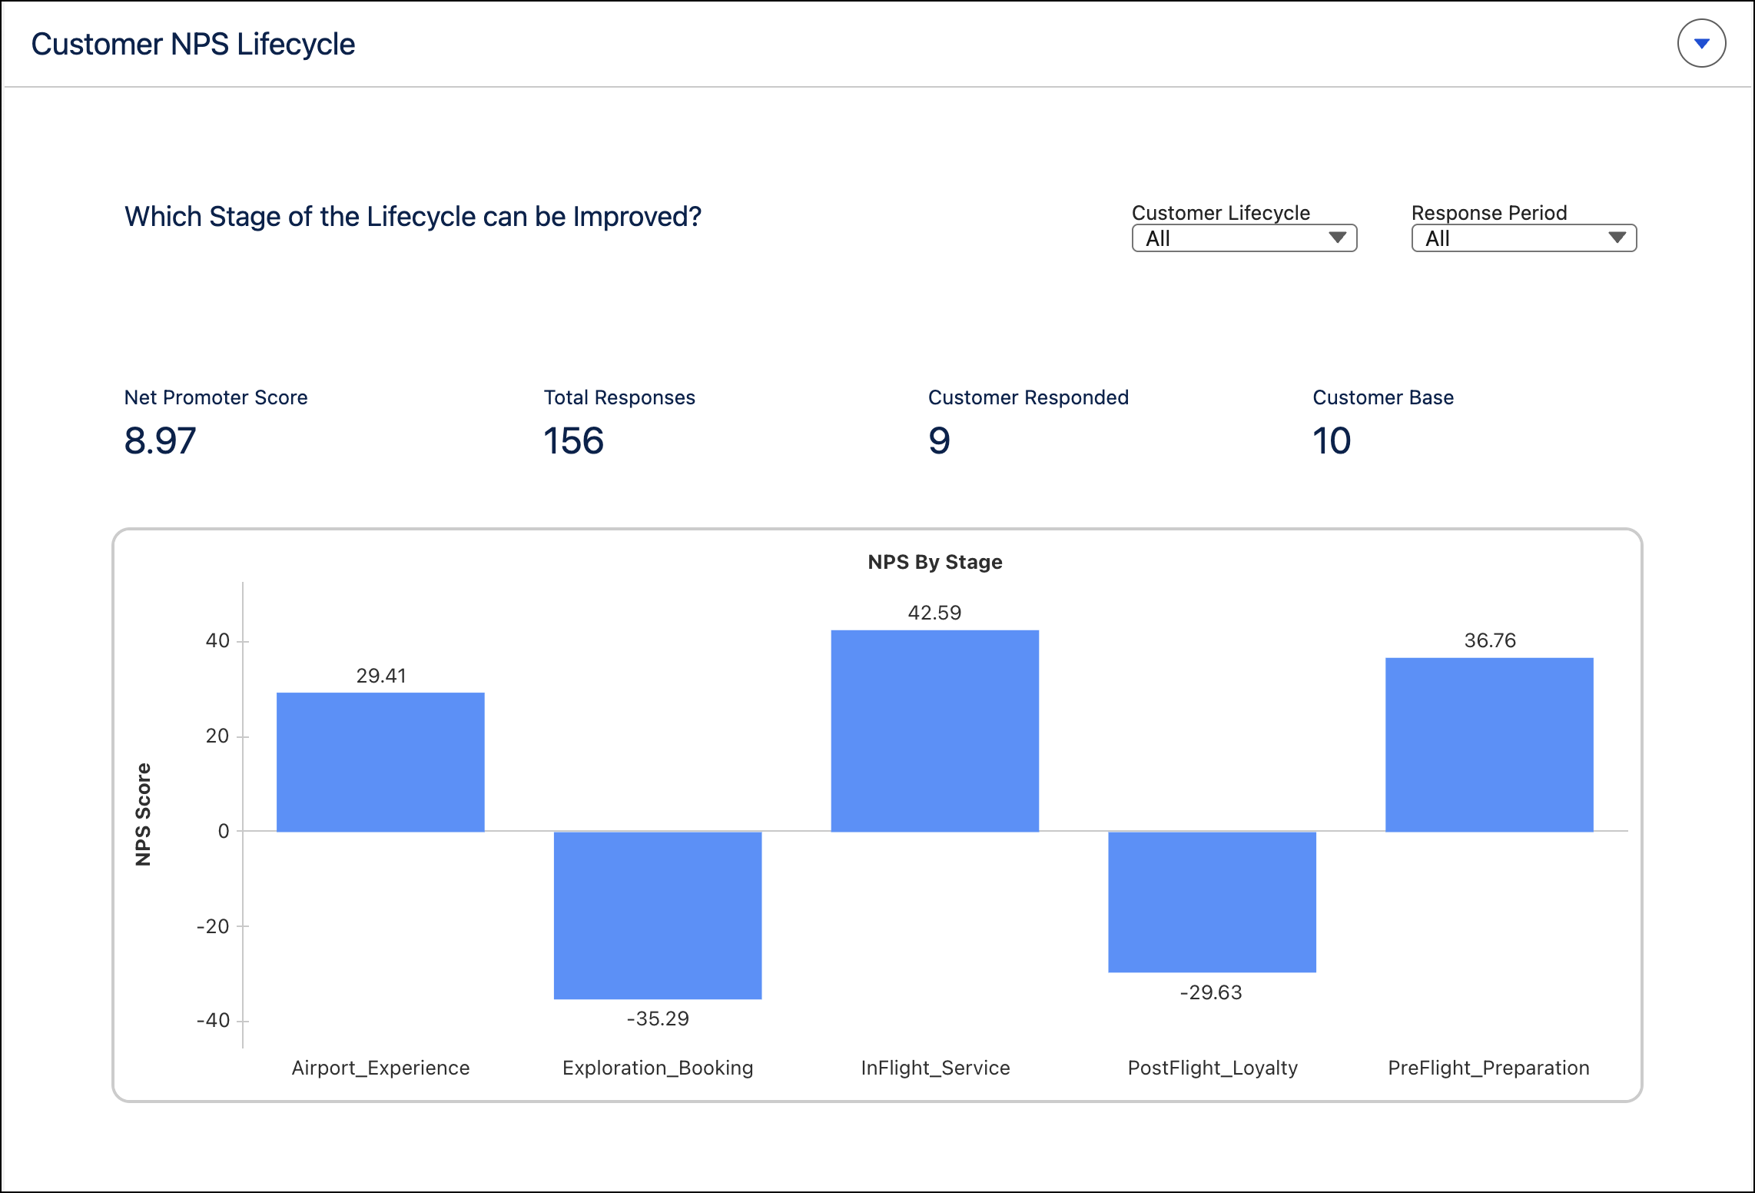Viewport: 1755px width, 1193px height.
Task: Select the InFlight_Service bar
Action: pos(935,731)
